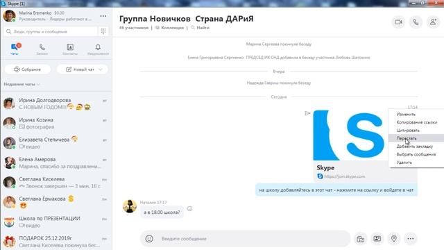
Task: Choose Переслать in the context menu
Action: point(416,138)
